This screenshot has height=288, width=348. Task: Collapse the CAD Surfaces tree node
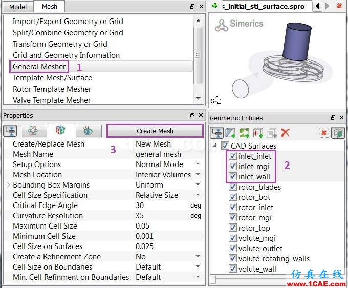[x=215, y=146]
